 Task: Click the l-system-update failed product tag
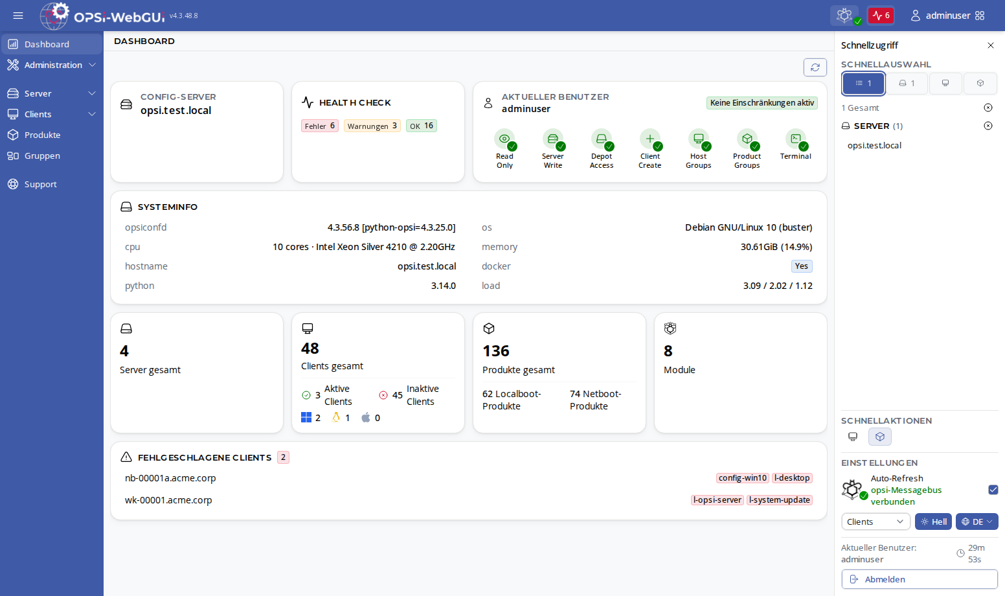(780, 500)
